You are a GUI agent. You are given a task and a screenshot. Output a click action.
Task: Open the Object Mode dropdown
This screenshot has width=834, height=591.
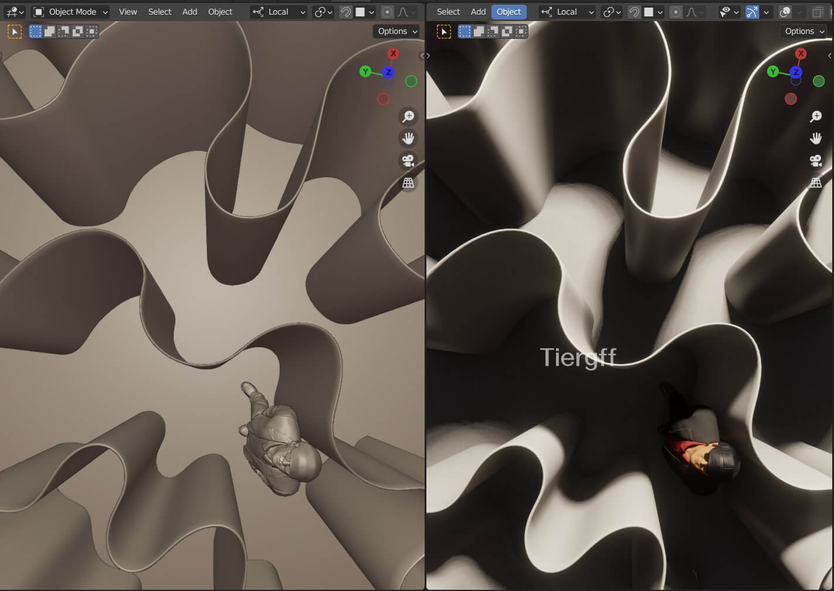70,12
